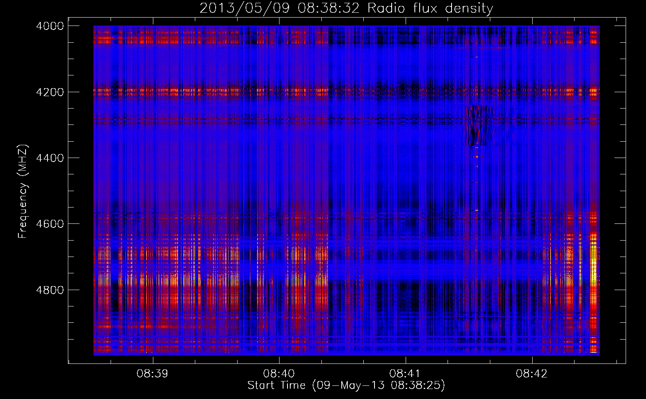
Task: Select the 4400 frequency axis label
Action: click(50, 158)
